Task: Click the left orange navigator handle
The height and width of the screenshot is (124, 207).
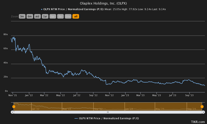Action: point(14,107)
